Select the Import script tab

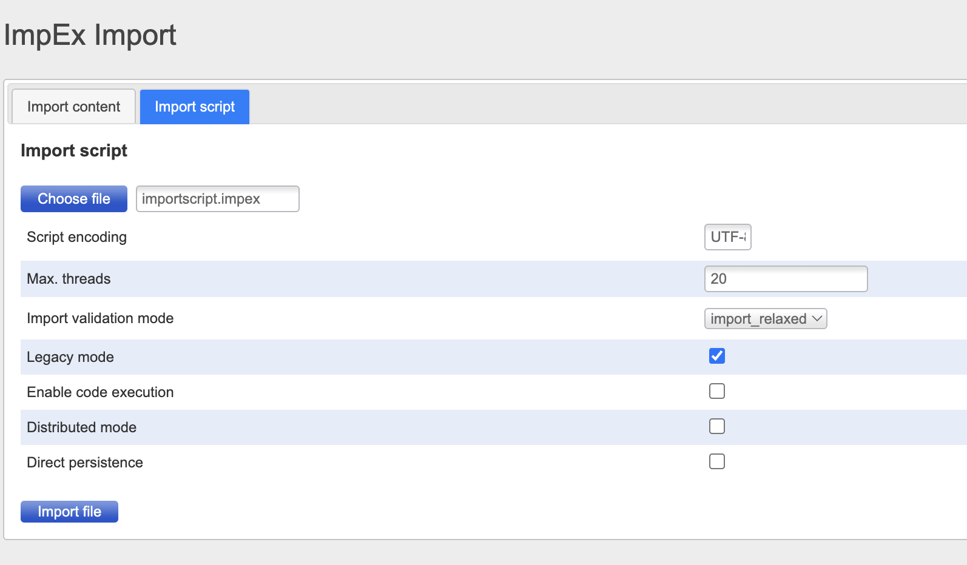click(194, 107)
